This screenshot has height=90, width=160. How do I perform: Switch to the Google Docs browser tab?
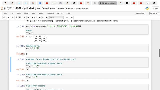40,3
